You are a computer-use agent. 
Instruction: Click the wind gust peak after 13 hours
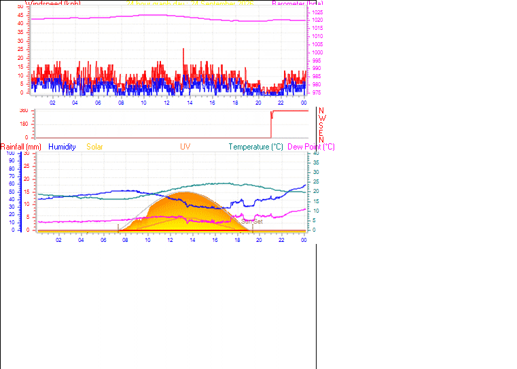point(183,50)
